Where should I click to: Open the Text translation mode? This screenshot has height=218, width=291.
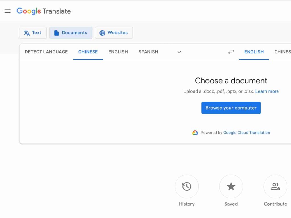point(33,33)
